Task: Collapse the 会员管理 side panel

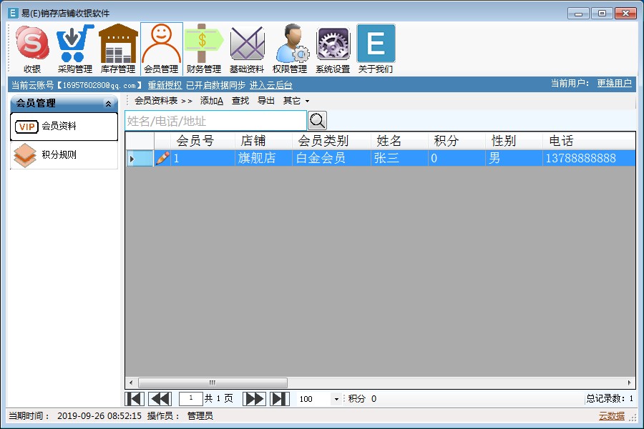Action: (108, 104)
